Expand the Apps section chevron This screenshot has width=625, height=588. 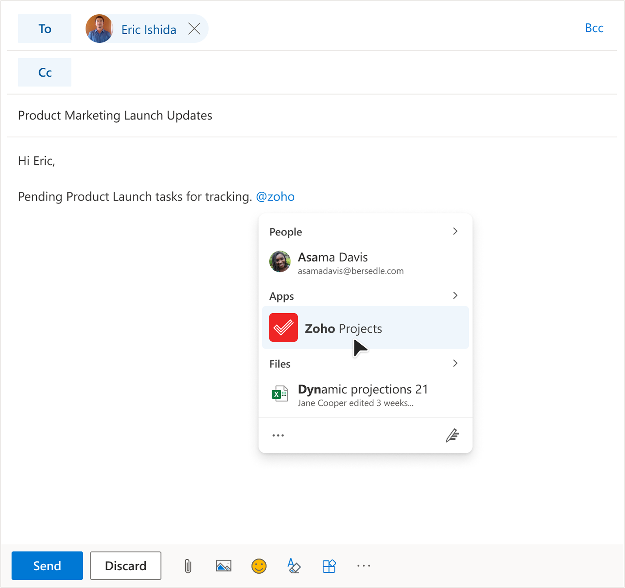tap(455, 296)
